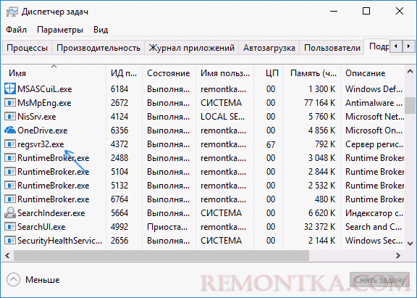Select the SearchIndexer.exe process name
This screenshot has height=298, width=417.
pyautogui.click(x=51, y=213)
